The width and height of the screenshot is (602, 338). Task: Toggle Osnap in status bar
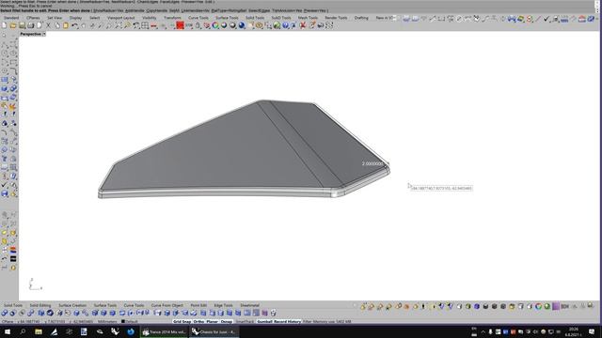coord(226,321)
